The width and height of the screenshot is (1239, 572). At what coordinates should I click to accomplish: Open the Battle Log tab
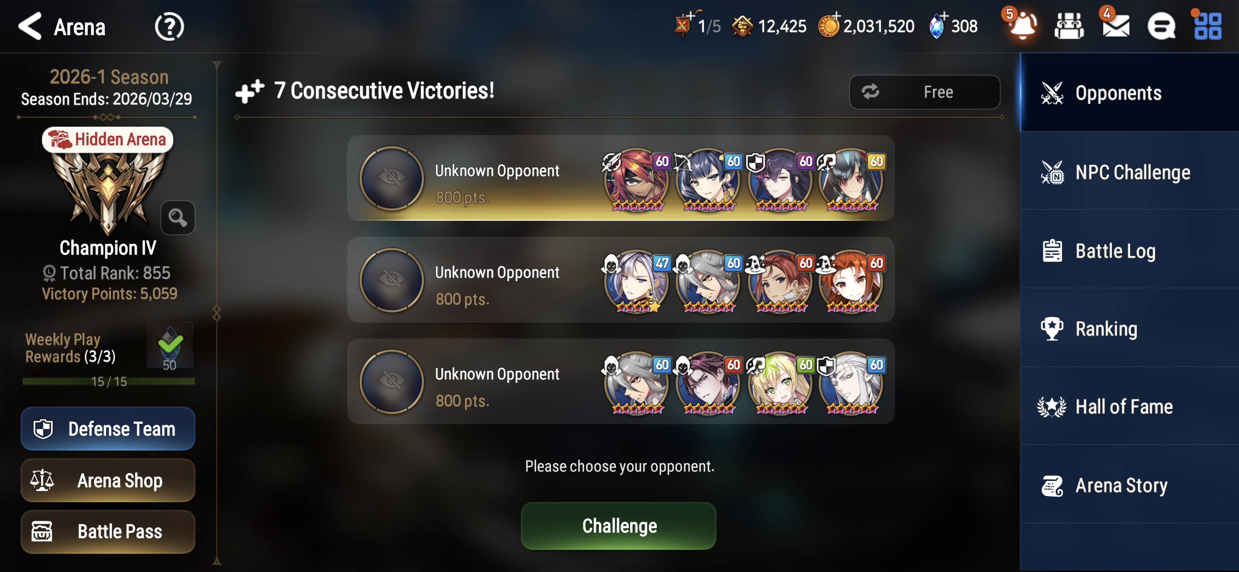[x=1129, y=251]
